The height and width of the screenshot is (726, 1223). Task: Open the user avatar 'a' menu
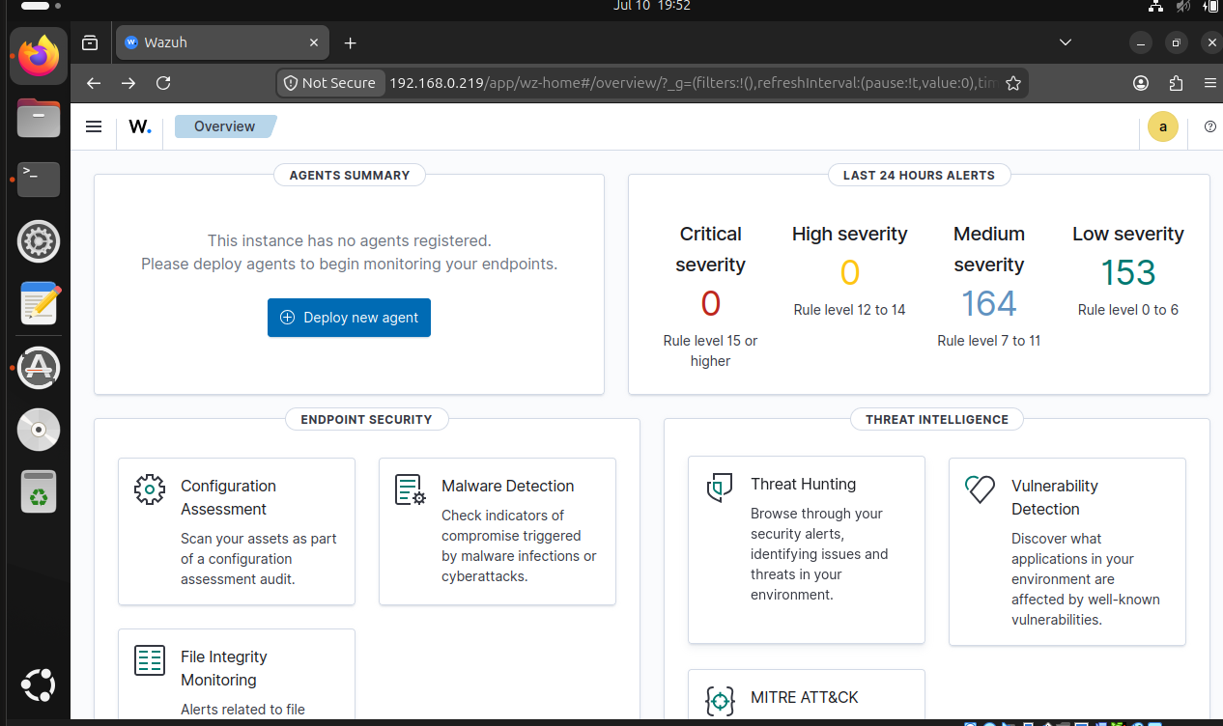point(1163,126)
